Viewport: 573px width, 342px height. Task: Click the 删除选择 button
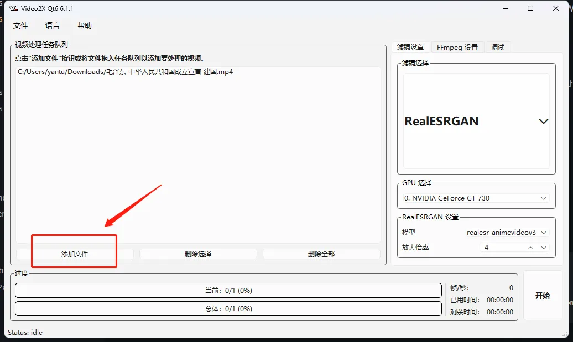[x=198, y=254]
